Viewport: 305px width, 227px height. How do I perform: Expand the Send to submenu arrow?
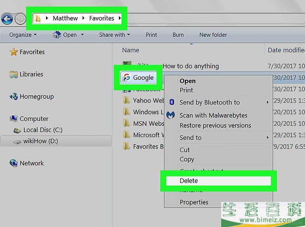click(268, 138)
